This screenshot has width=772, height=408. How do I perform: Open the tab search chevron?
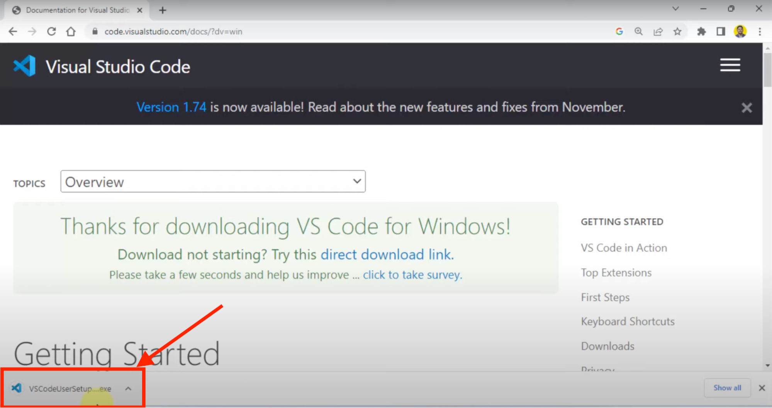(x=675, y=9)
